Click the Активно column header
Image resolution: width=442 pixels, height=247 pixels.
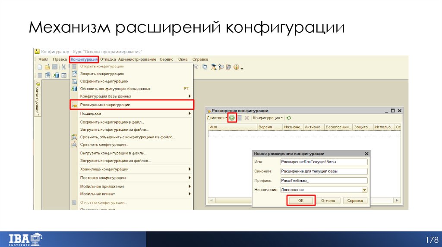314,127
